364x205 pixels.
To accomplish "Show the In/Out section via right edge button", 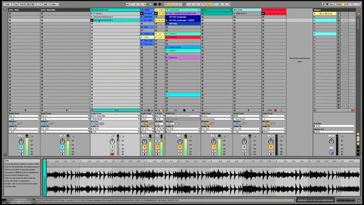I will 358,134.
